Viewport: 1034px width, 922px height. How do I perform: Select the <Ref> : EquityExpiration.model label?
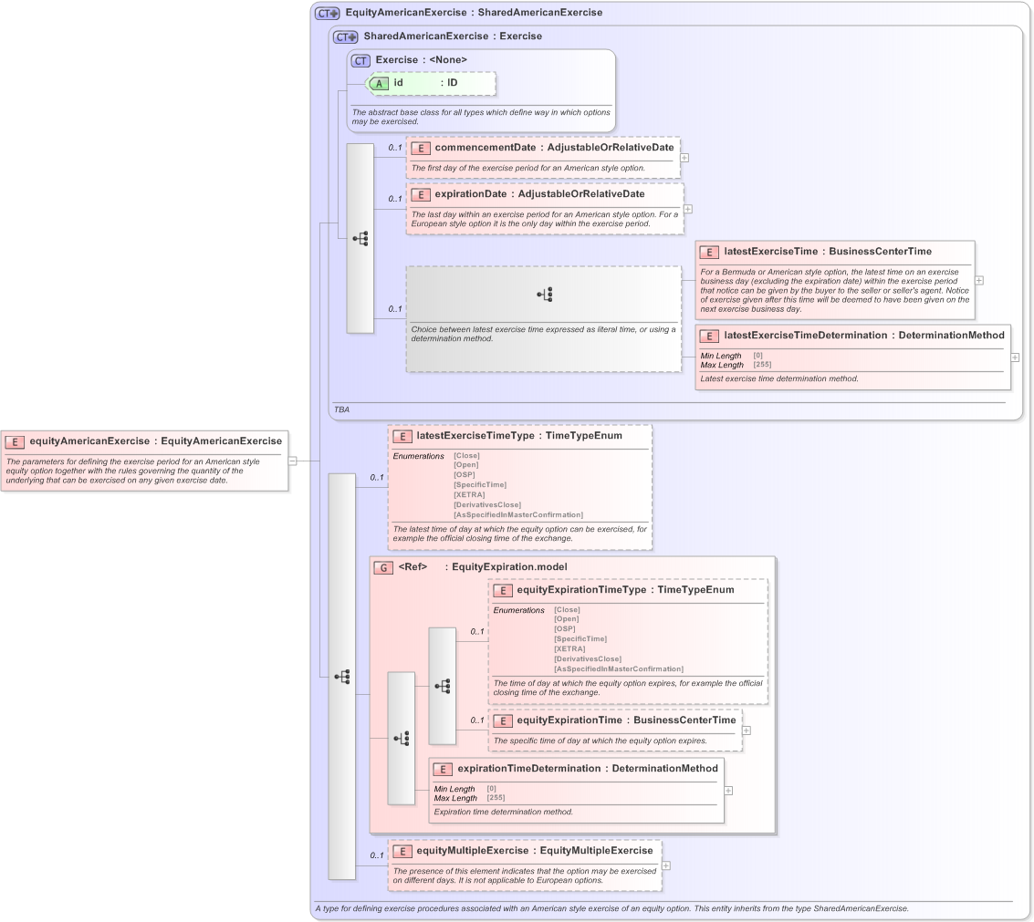(x=482, y=566)
